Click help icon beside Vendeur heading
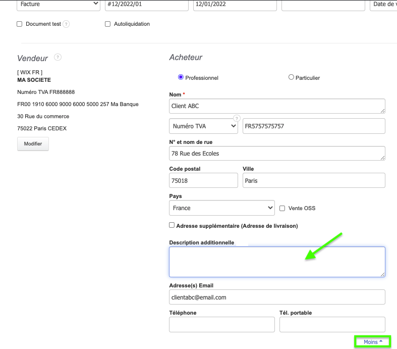 [58, 57]
